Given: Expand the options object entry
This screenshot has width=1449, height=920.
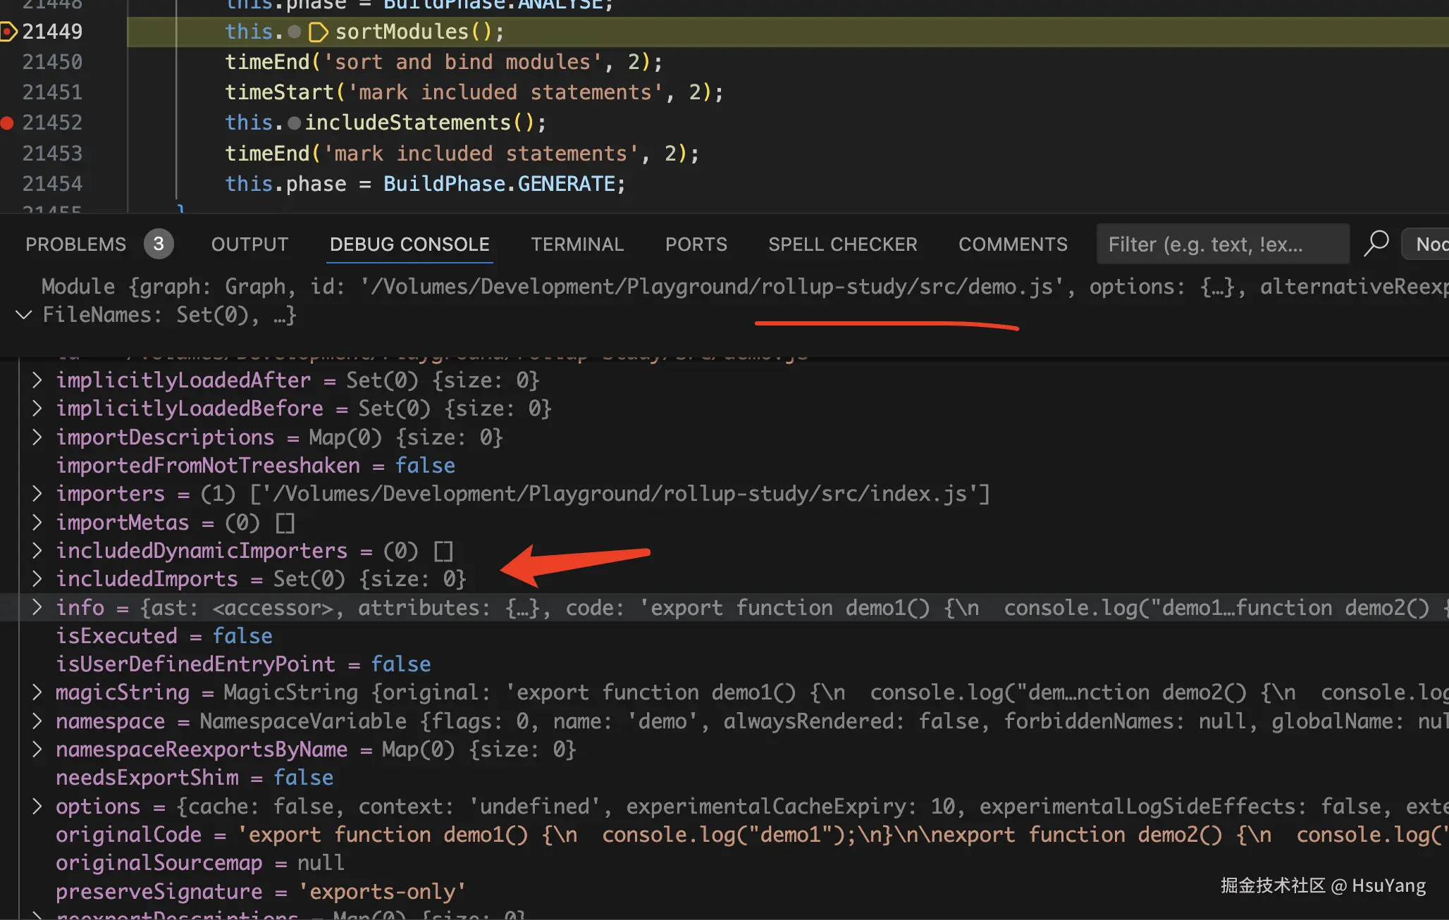Looking at the screenshot, I should click(37, 806).
